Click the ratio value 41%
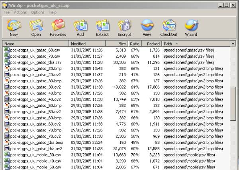 [x=135, y=75]
